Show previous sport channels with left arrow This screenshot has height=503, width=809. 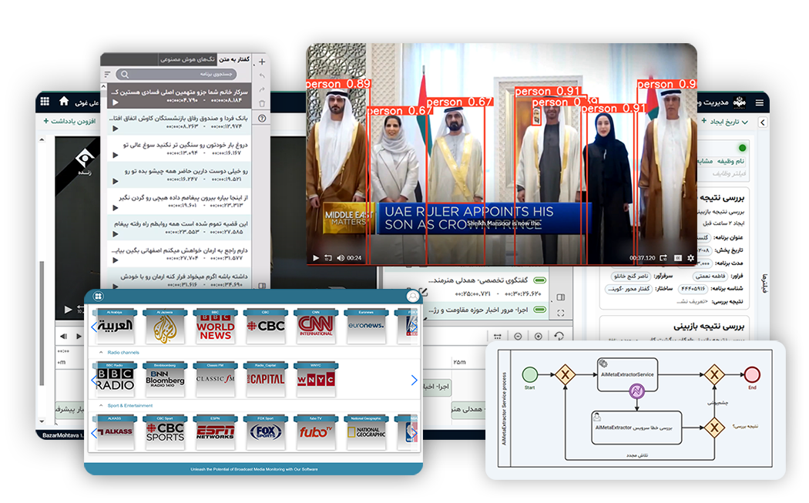click(x=94, y=434)
